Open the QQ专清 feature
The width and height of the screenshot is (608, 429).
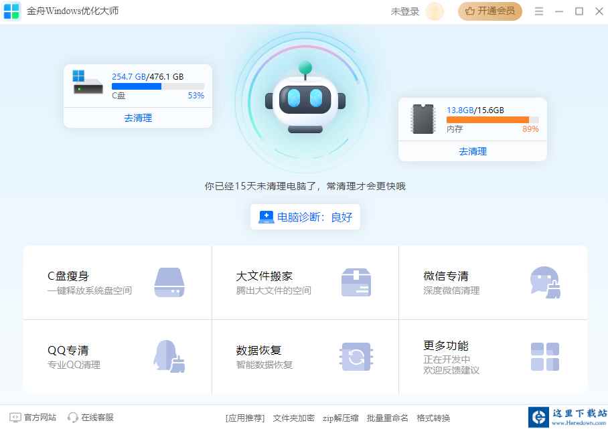click(117, 357)
